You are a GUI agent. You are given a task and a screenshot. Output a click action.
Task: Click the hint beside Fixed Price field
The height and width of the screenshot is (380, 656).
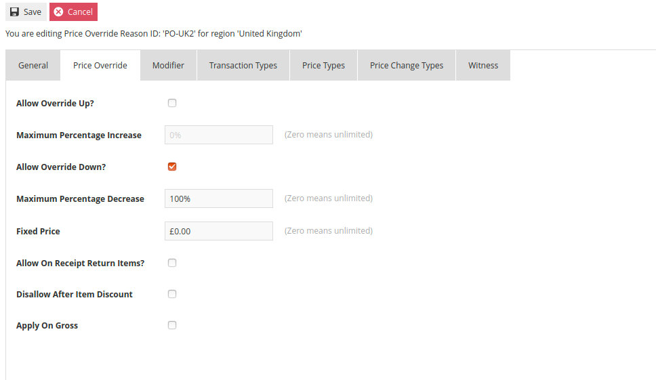(329, 231)
